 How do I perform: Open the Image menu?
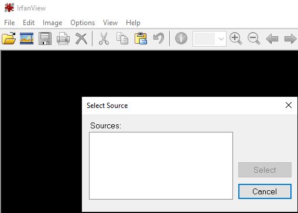click(52, 23)
